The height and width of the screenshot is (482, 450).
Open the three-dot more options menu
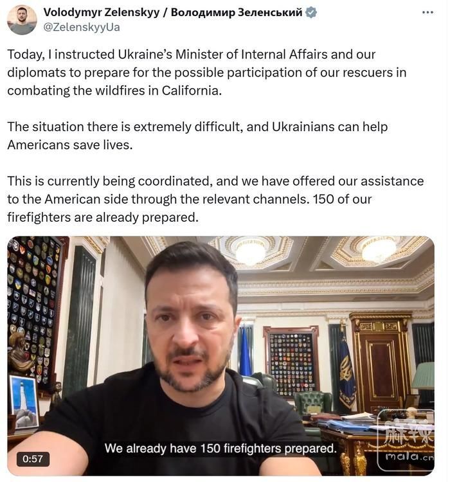click(x=428, y=13)
